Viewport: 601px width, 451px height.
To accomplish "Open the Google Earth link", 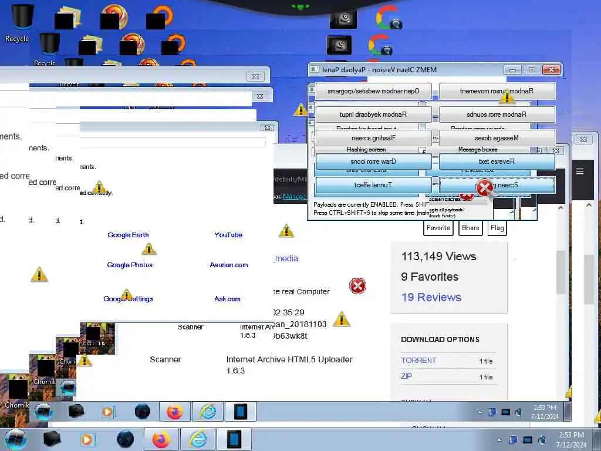I will coord(128,235).
